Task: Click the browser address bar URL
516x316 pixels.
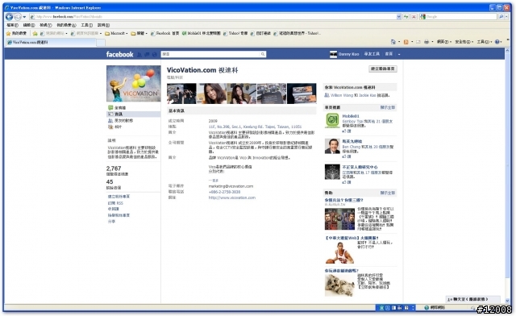Action: pos(215,16)
